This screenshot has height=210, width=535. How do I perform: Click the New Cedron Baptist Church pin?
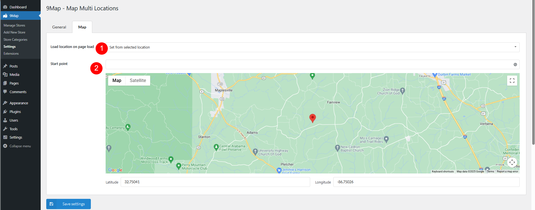[x=337, y=148]
